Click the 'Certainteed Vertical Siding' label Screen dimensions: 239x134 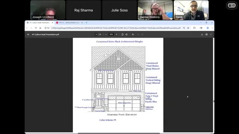click(153, 79)
